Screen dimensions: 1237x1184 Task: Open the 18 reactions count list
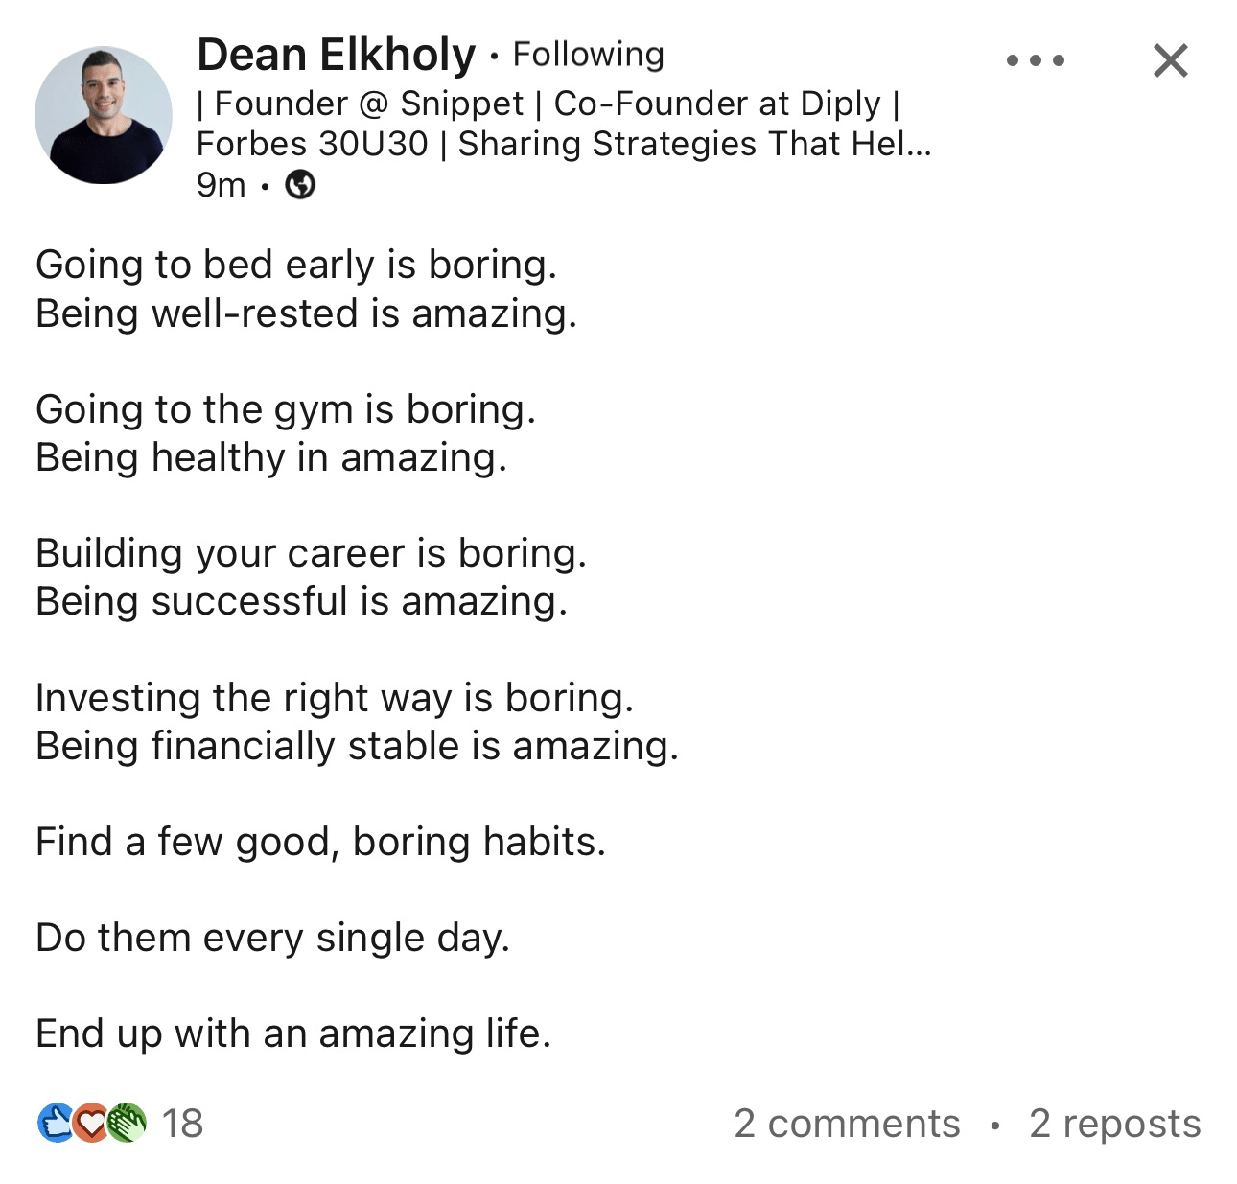pyautogui.click(x=182, y=1123)
